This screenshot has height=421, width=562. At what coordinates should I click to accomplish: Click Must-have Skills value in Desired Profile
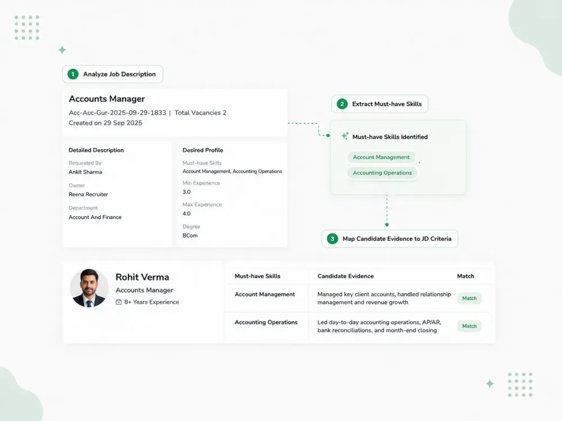(x=232, y=171)
